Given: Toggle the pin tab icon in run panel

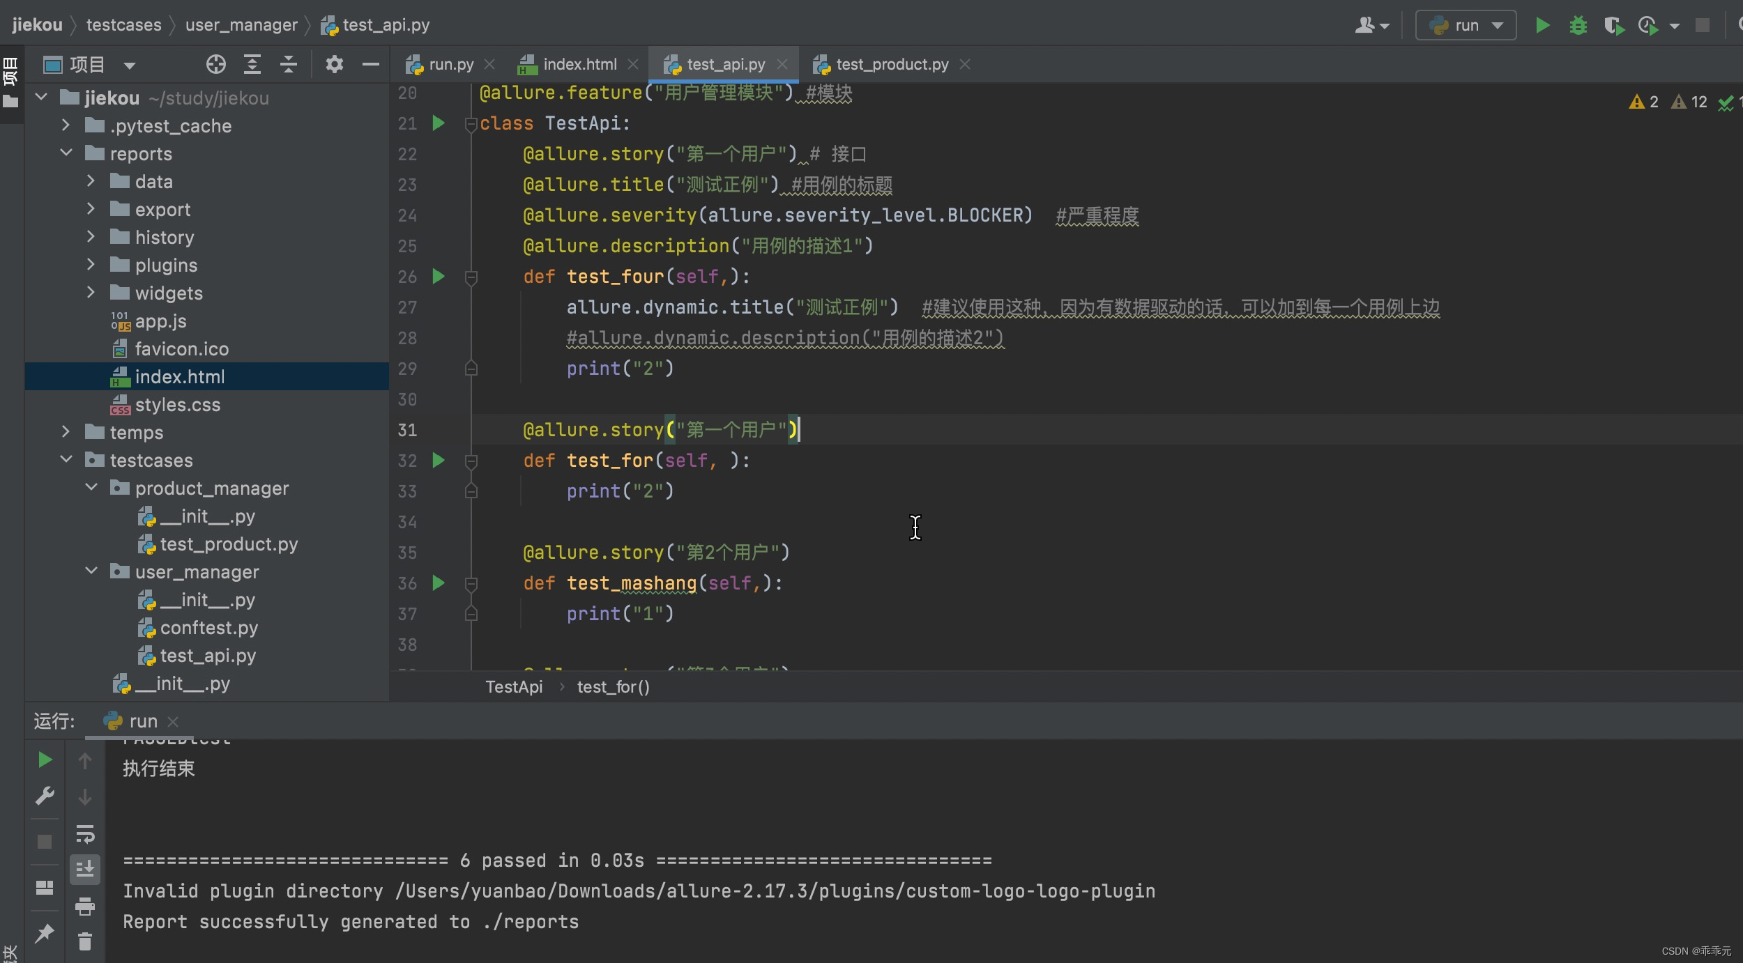Looking at the screenshot, I should pyautogui.click(x=45, y=933).
